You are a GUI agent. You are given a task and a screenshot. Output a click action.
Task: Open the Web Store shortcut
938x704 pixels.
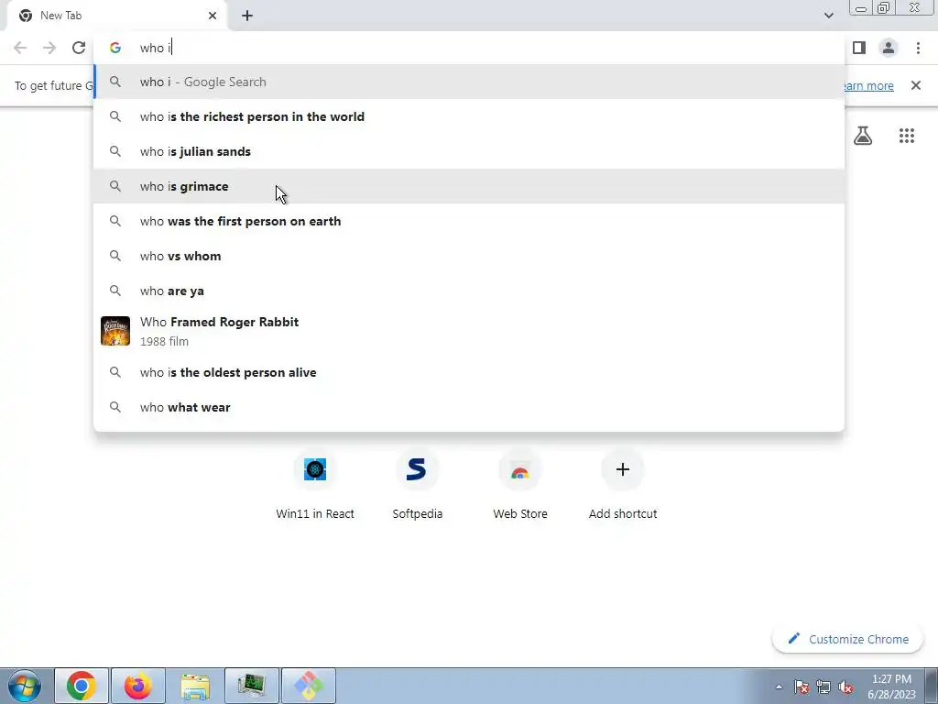520,486
